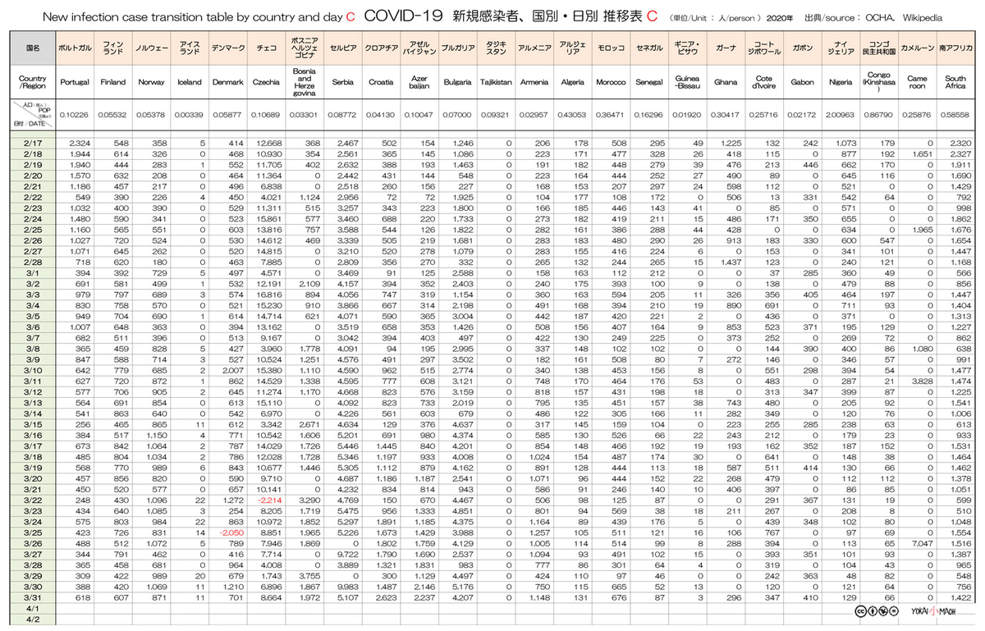Select the Nigeria column header
The height and width of the screenshot is (631, 985).
tap(840, 82)
